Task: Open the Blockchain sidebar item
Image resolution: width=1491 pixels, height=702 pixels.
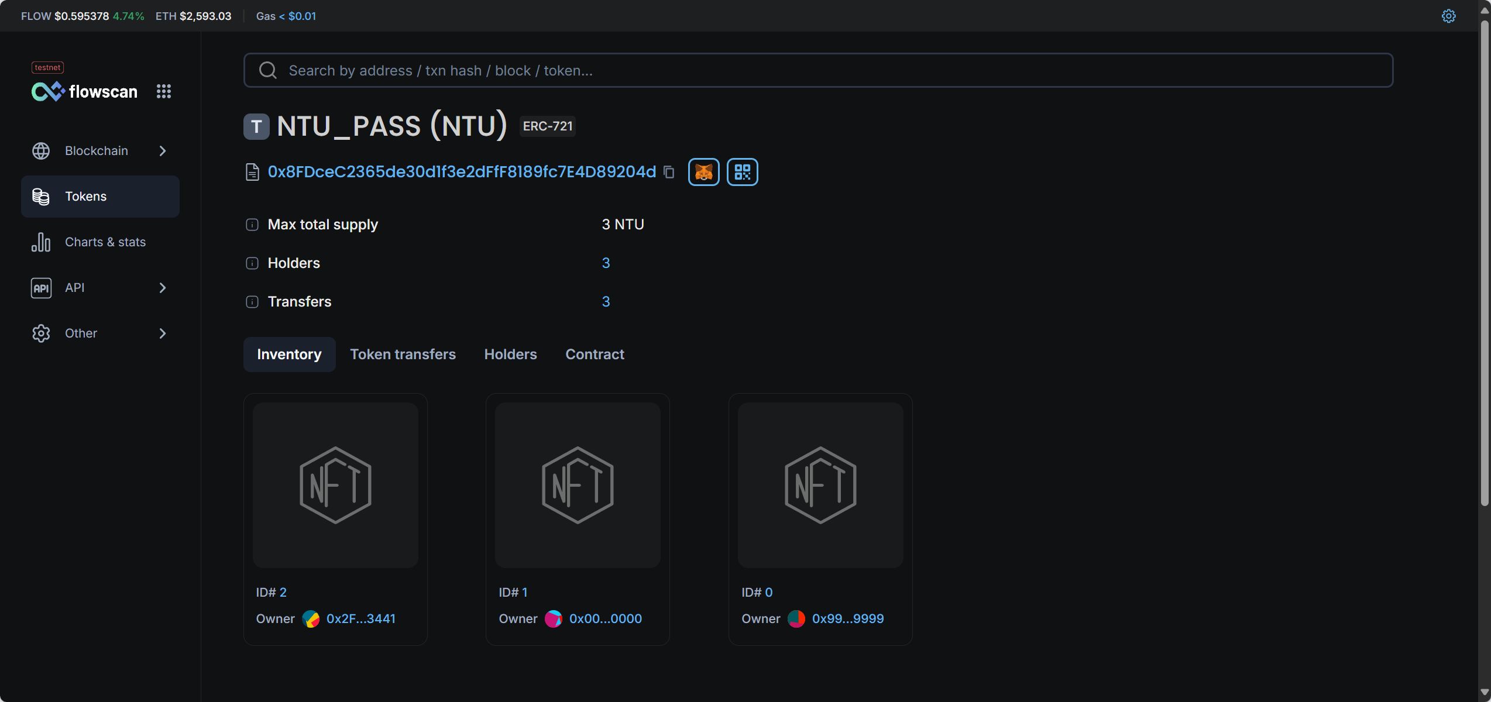Action: point(100,151)
